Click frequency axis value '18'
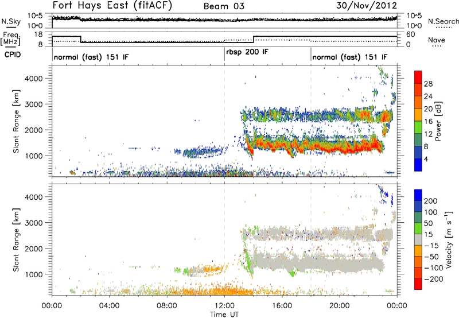This screenshot has width=459, height=318. pyautogui.click(x=38, y=34)
